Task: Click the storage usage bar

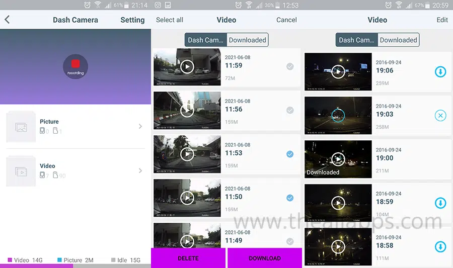Action: pyautogui.click(x=75, y=266)
